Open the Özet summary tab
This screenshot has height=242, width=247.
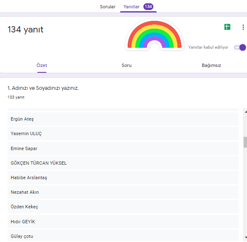coord(42,65)
